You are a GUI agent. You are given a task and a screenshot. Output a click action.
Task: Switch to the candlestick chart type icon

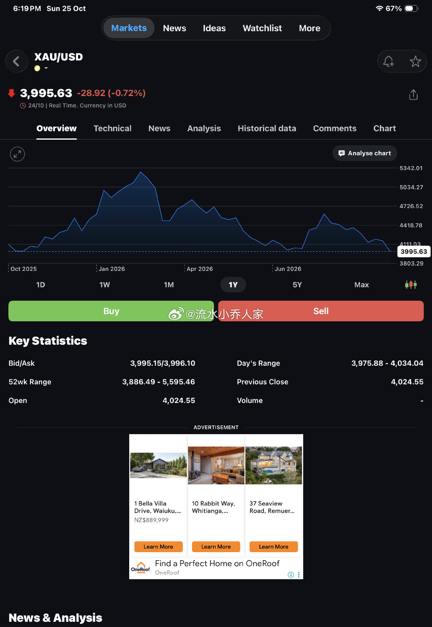pyautogui.click(x=411, y=284)
